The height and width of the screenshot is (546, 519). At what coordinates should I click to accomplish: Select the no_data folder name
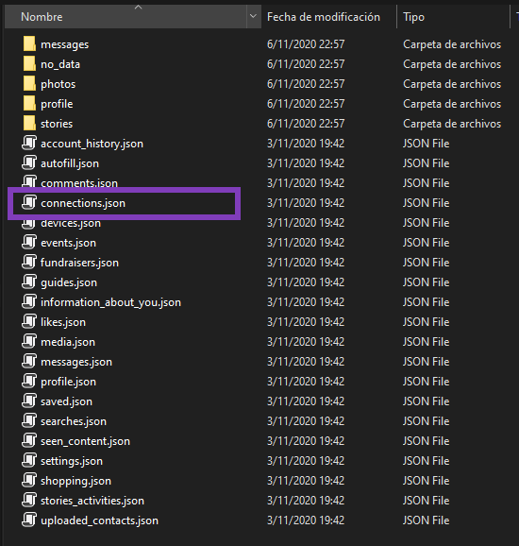60,64
